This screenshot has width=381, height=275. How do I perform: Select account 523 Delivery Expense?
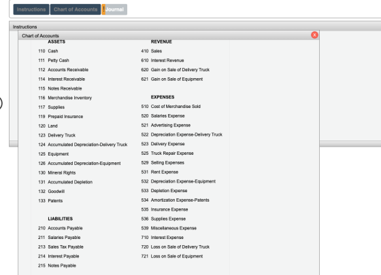click(163, 144)
